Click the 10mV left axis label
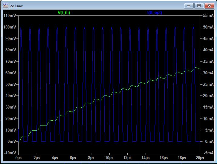This screenshot has width=217, height=164. tap(11, 130)
